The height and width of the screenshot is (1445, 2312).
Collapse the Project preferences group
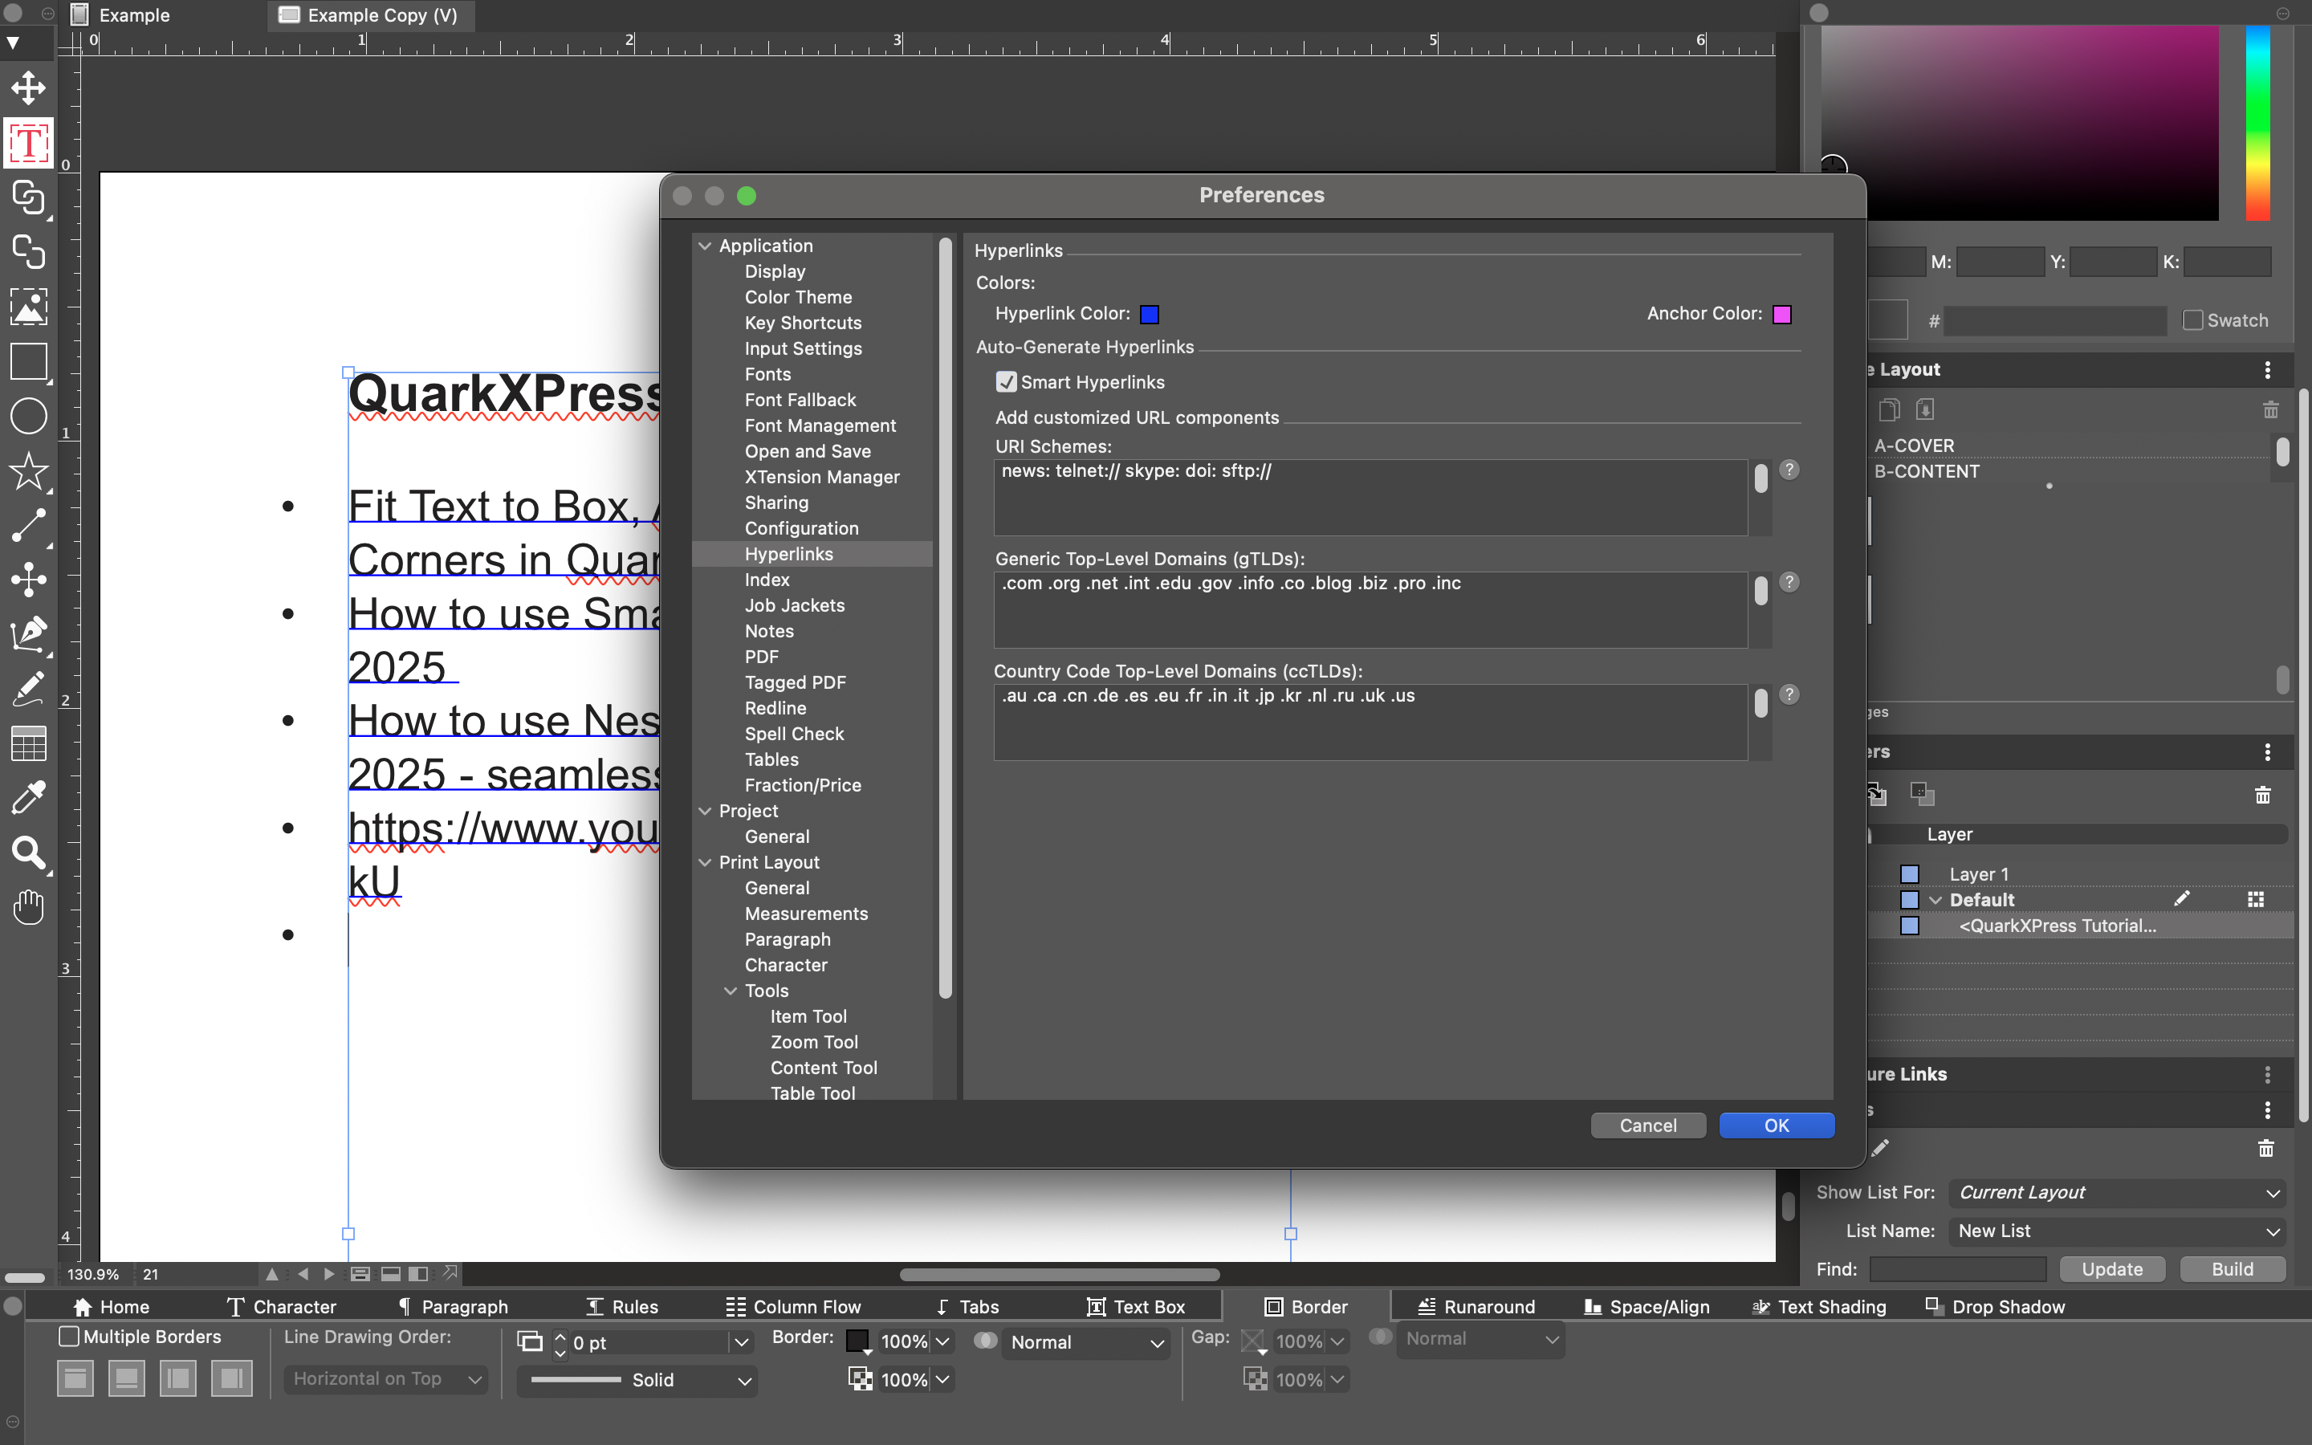point(705,811)
